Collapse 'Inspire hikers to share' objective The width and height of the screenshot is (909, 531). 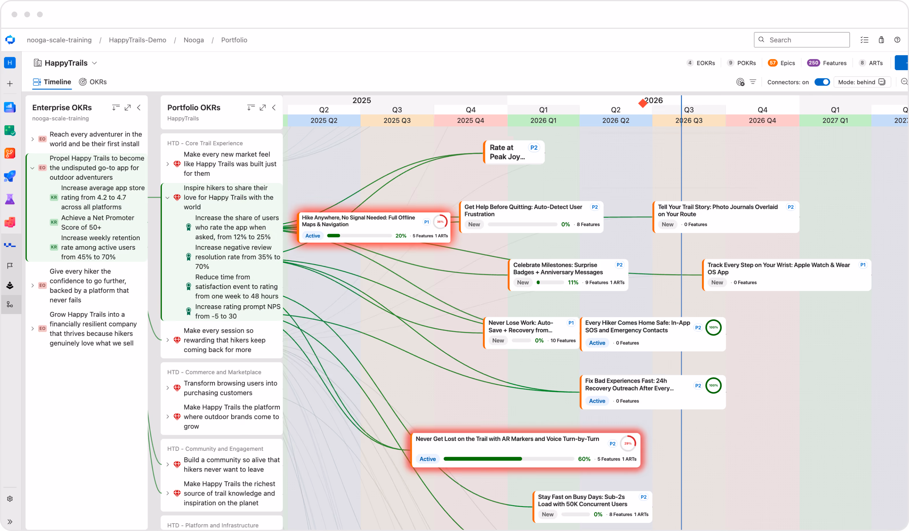(x=167, y=198)
